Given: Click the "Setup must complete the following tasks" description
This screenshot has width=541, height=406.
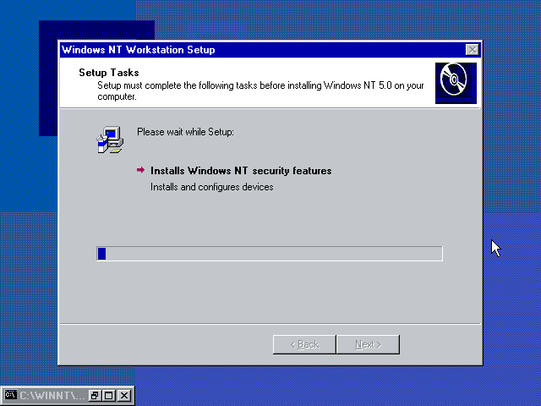Looking at the screenshot, I should [260, 91].
